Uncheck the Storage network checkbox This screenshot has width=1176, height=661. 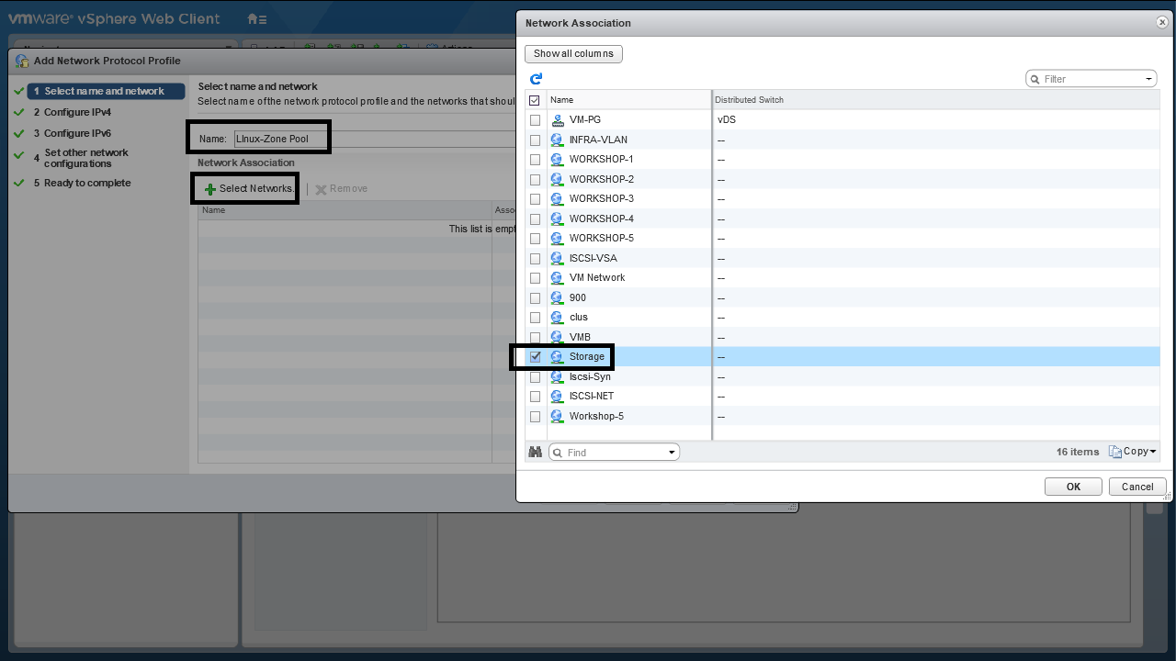click(536, 357)
